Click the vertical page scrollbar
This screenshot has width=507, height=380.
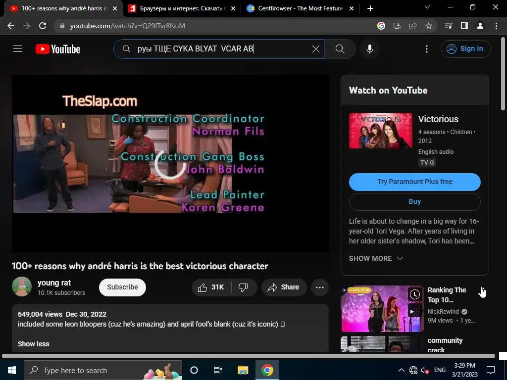pyautogui.click(x=503, y=74)
